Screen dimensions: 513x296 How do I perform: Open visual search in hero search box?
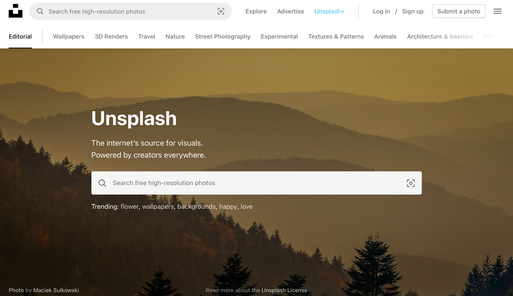411,183
